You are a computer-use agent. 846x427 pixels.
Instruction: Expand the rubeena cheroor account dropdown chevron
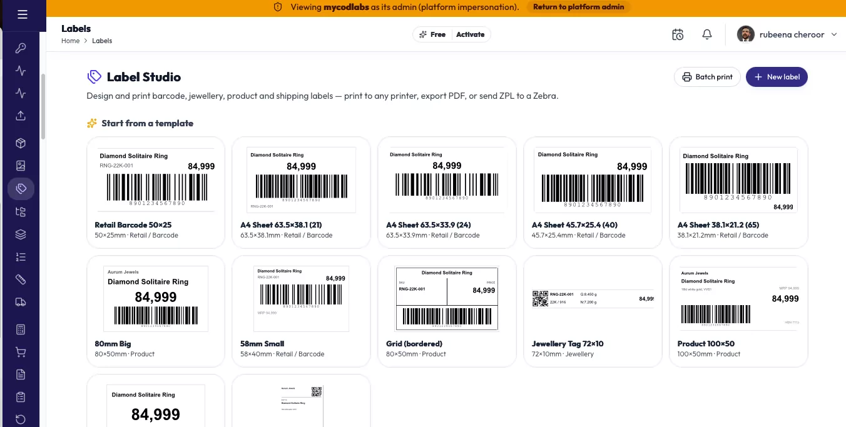click(834, 34)
